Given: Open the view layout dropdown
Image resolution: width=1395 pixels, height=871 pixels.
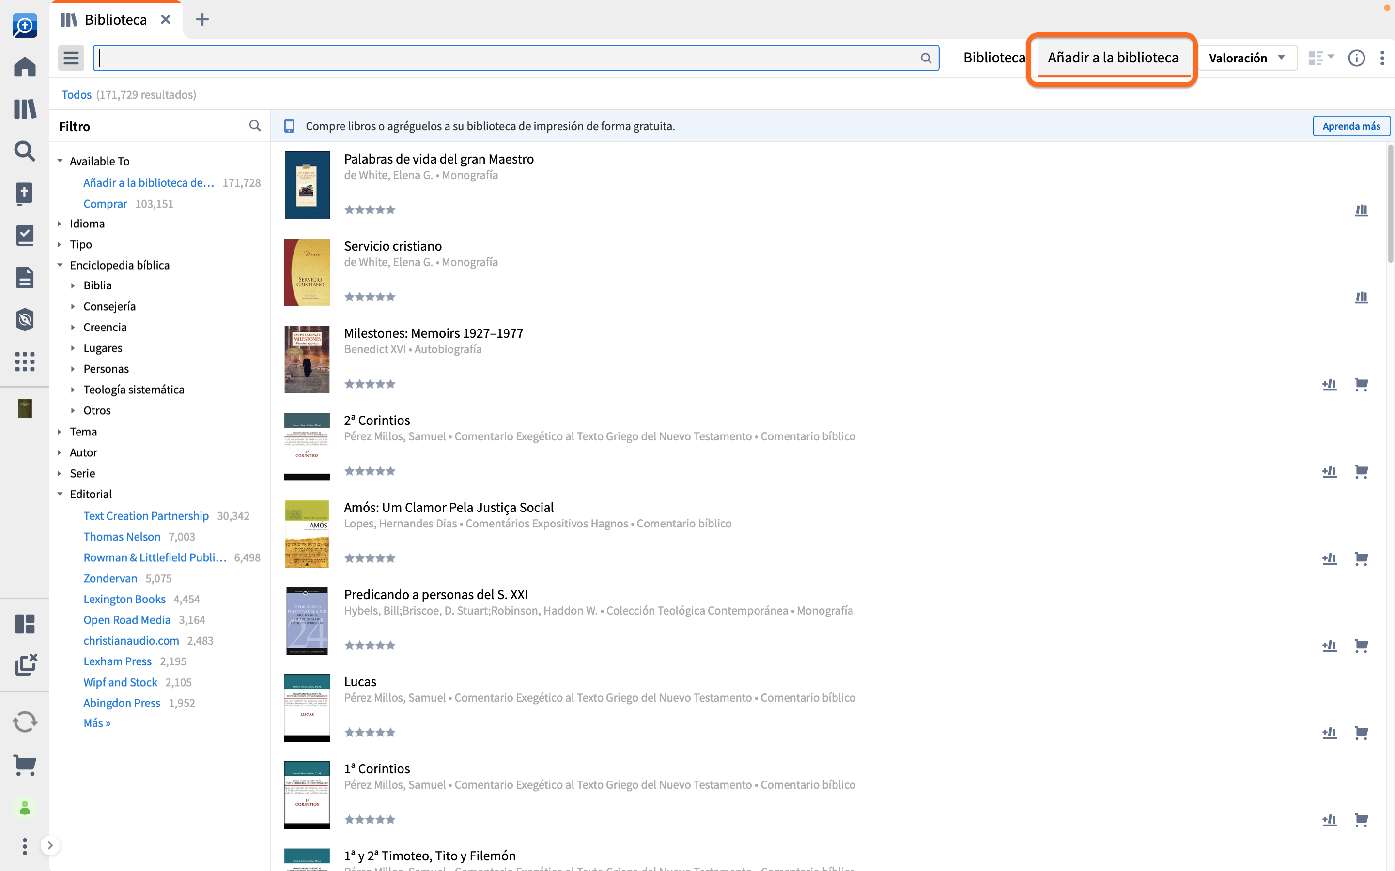Looking at the screenshot, I should pyautogui.click(x=1320, y=58).
